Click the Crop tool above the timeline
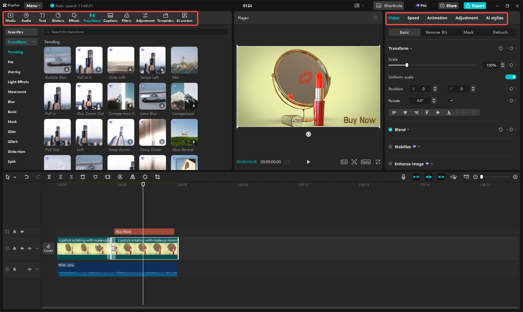The width and height of the screenshot is (523, 312). click(x=158, y=177)
